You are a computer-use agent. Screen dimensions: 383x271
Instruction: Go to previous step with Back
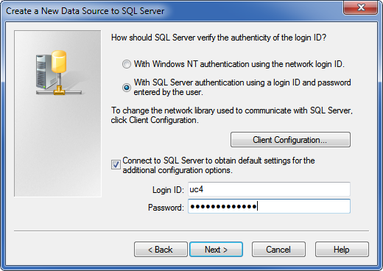pos(161,250)
